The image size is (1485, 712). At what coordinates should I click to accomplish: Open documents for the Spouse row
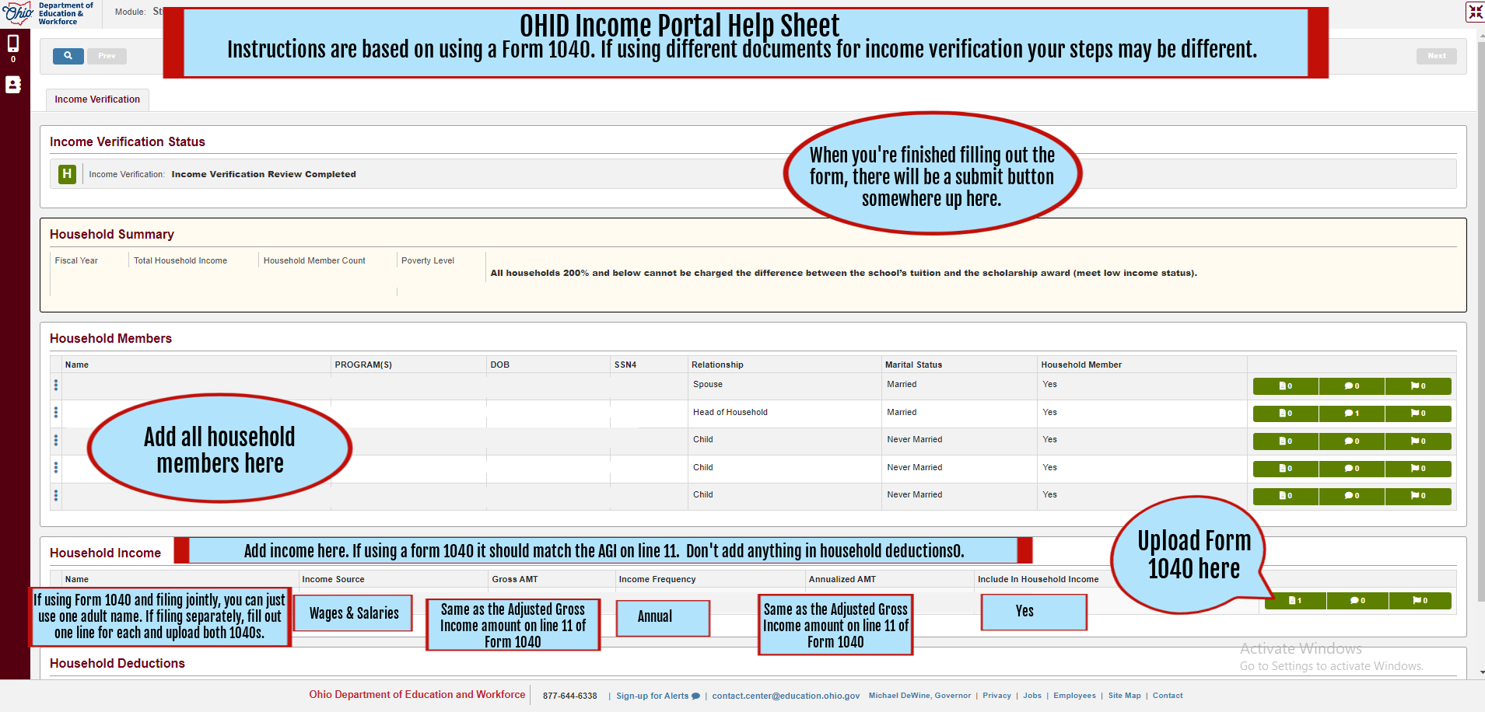tap(1285, 386)
